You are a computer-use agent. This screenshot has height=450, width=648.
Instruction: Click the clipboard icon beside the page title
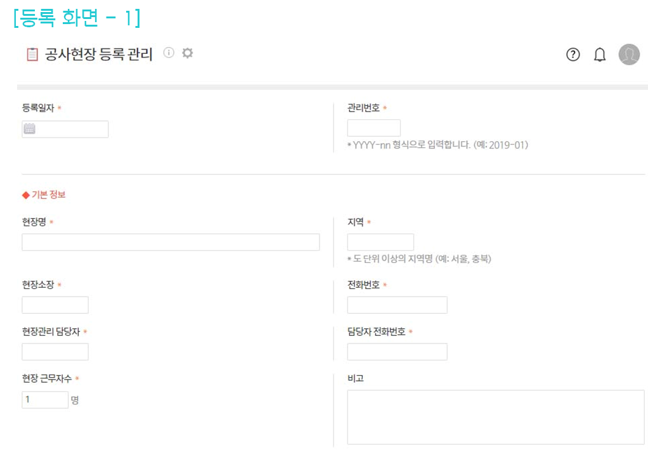[x=32, y=55]
